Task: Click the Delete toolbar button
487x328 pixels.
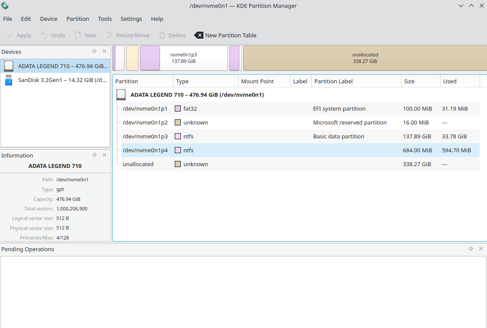Action: [172, 36]
